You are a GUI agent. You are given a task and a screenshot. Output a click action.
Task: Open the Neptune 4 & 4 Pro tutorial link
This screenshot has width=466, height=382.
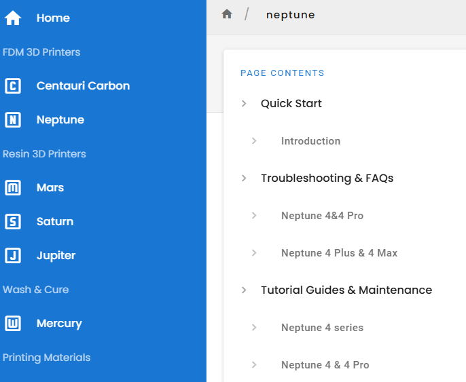coord(325,365)
